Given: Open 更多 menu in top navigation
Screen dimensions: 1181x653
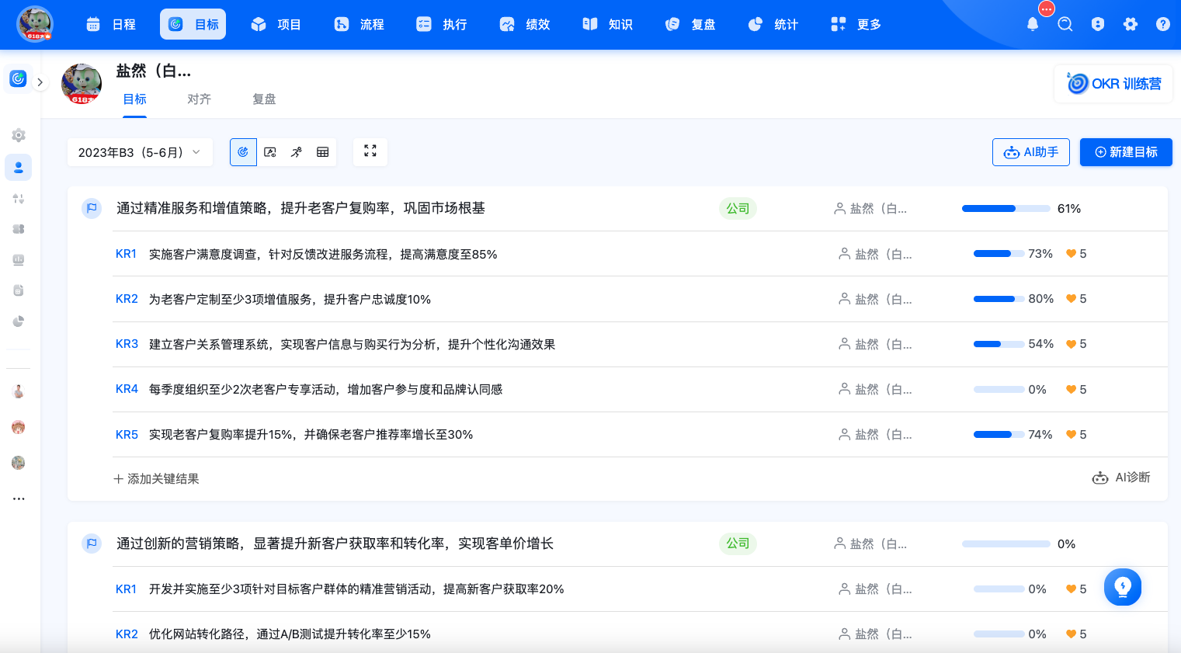Looking at the screenshot, I should 856,24.
